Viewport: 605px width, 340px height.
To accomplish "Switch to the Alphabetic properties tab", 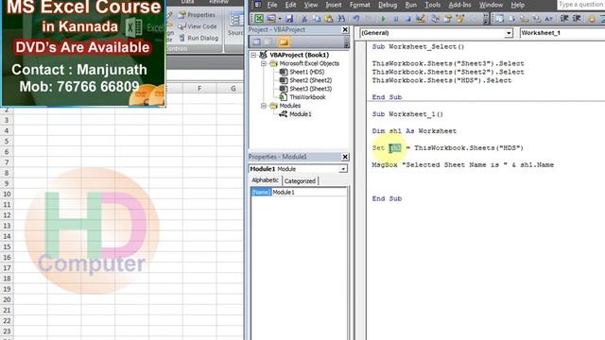I will 265,180.
